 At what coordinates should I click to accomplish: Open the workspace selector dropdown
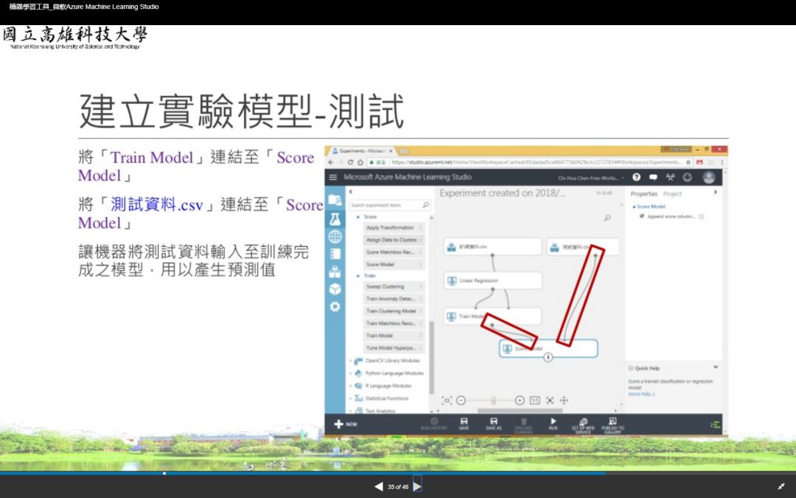tap(591, 178)
